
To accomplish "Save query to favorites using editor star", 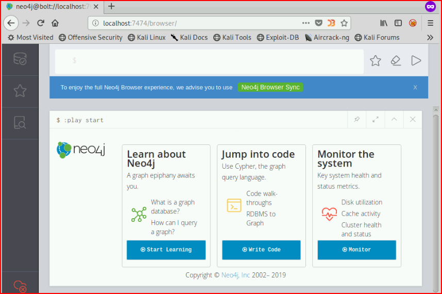I will click(375, 61).
